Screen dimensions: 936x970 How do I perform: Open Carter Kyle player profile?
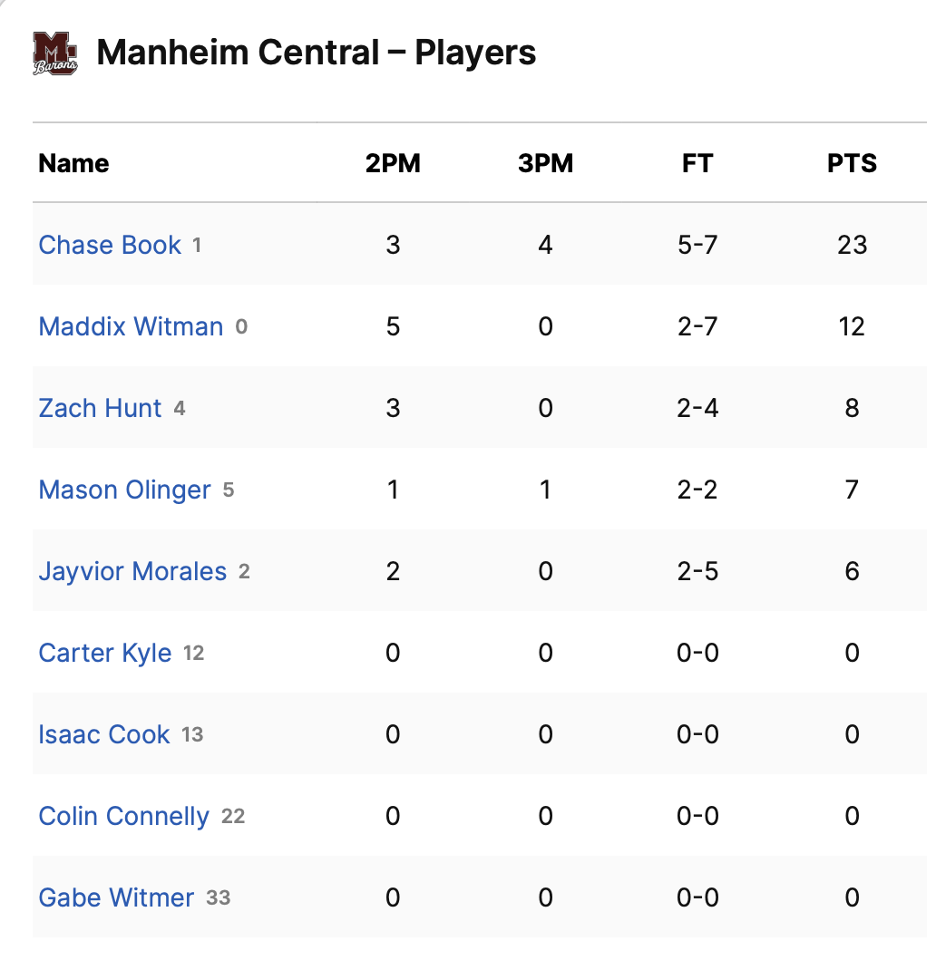[x=105, y=653]
